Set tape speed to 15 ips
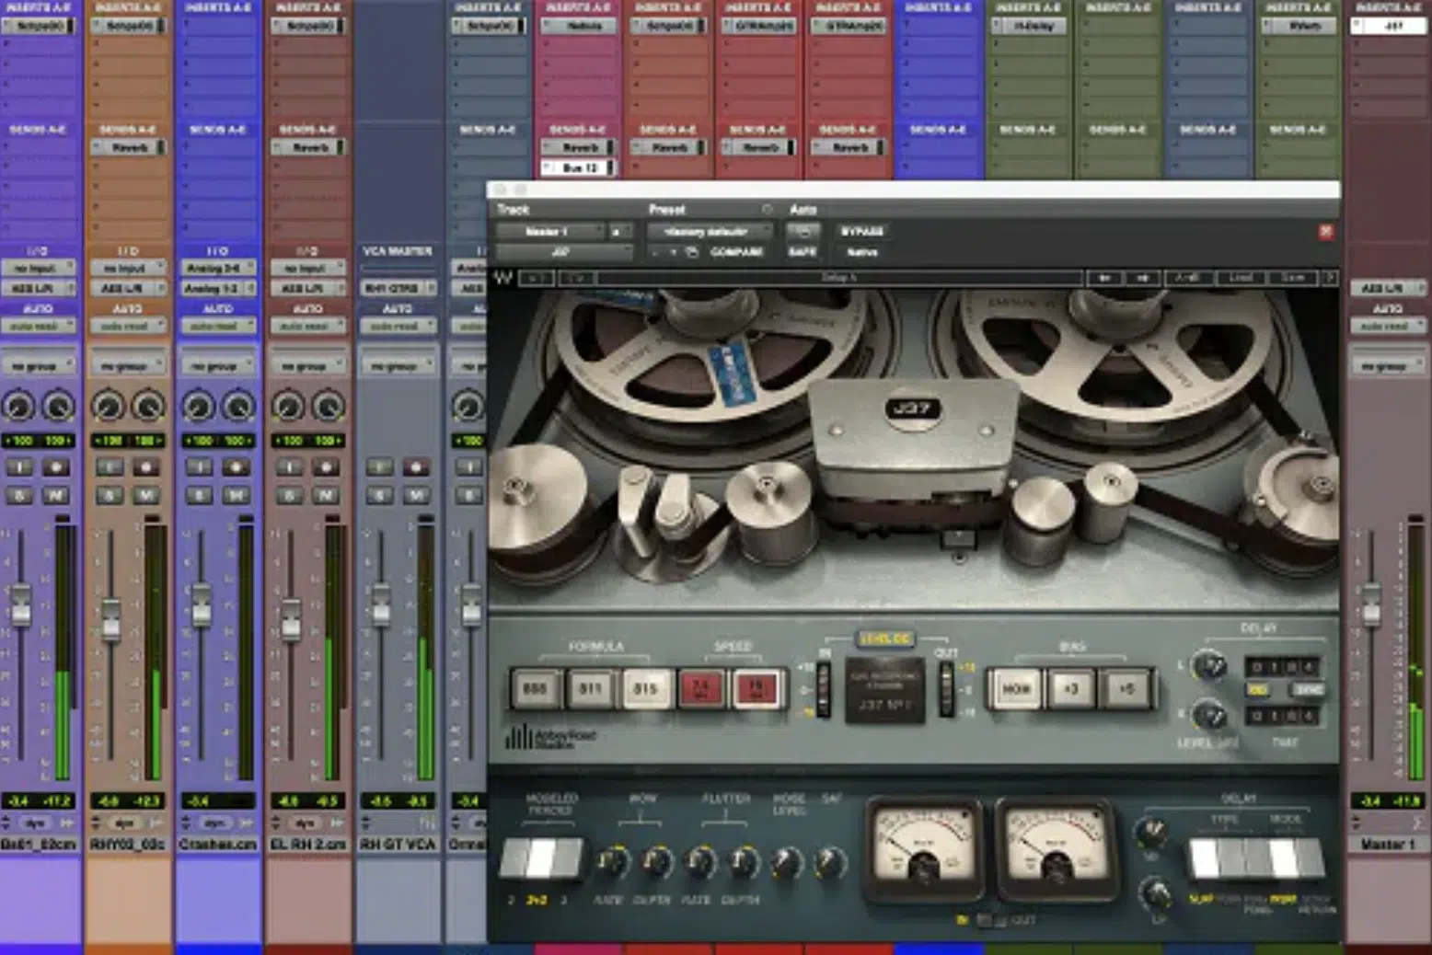Image resolution: width=1432 pixels, height=955 pixels. (756, 688)
